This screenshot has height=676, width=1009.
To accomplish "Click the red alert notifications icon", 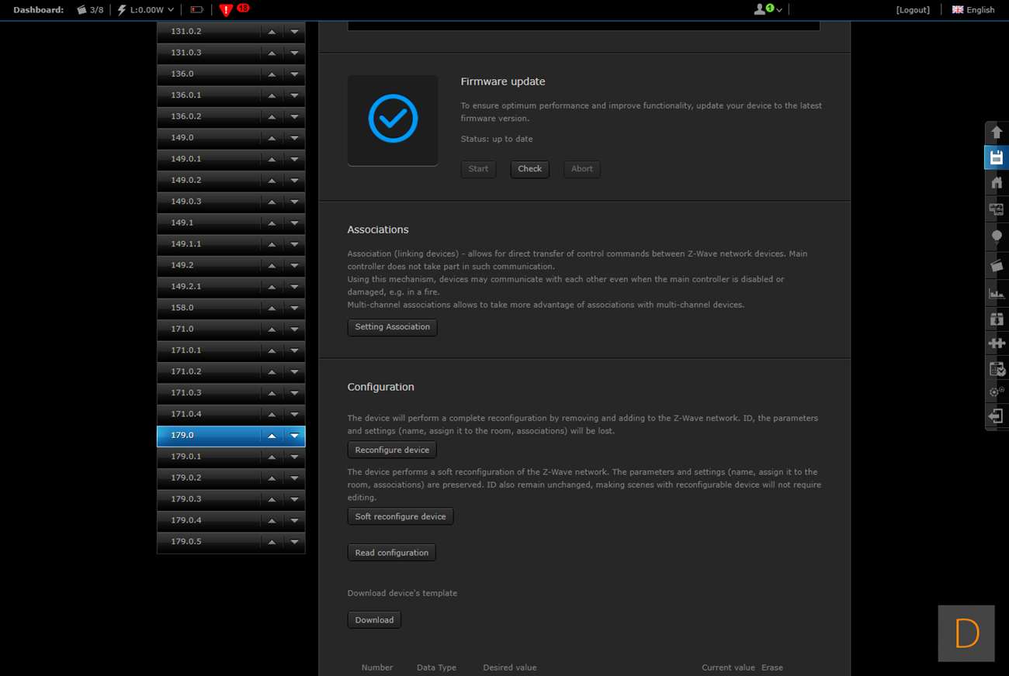I will [226, 10].
